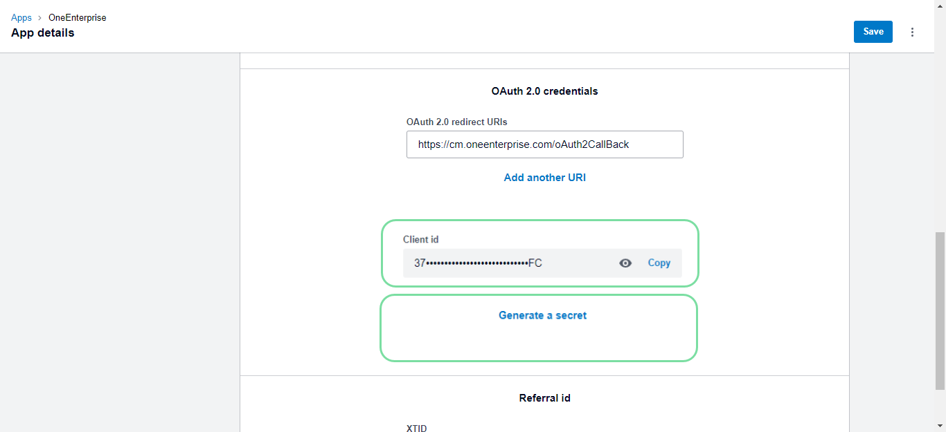Select the OneEnterprise breadcrumb item

pos(77,18)
